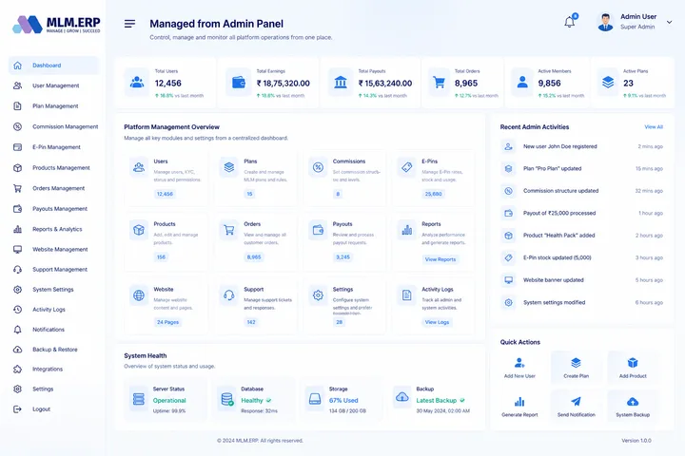
Task: Click the MLM.ERP logo
Action: point(56,25)
